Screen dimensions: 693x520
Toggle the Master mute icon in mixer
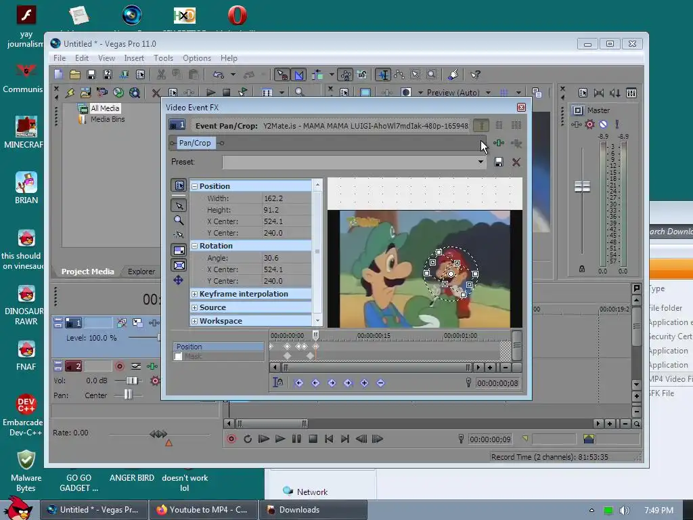tap(603, 125)
